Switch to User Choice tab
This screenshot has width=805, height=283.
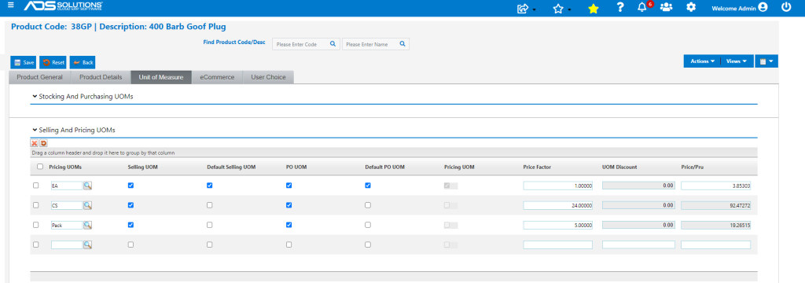(268, 77)
